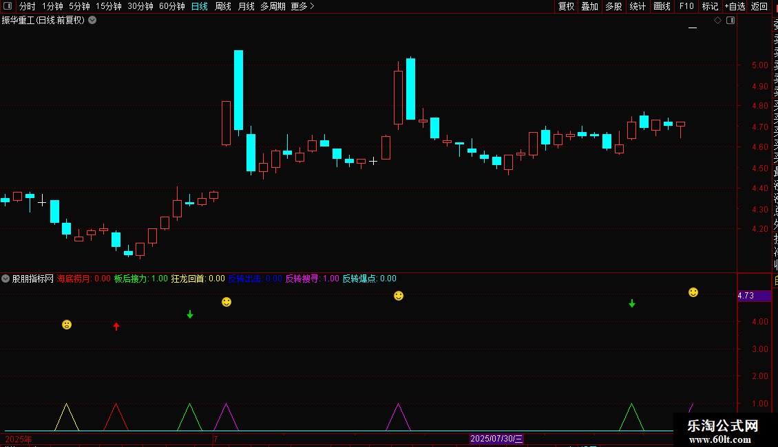Add stock with +自选 button
The height and width of the screenshot is (447, 778).
[735, 6]
